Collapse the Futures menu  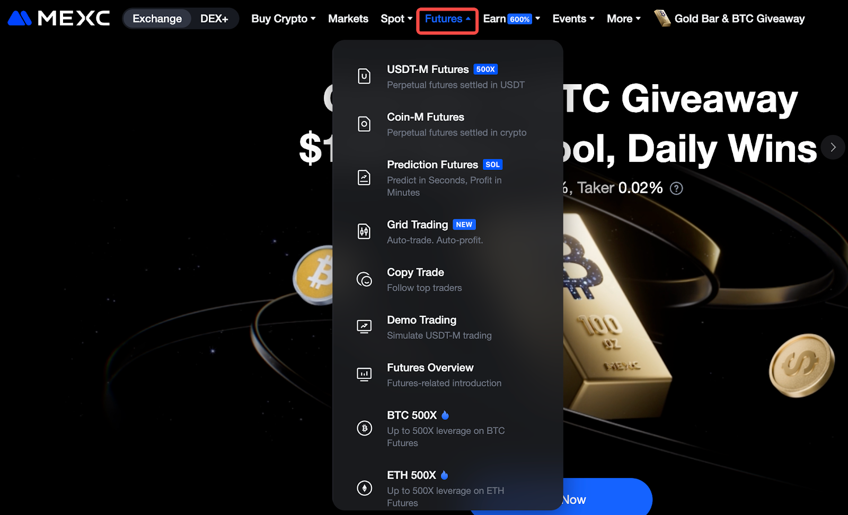coord(447,19)
